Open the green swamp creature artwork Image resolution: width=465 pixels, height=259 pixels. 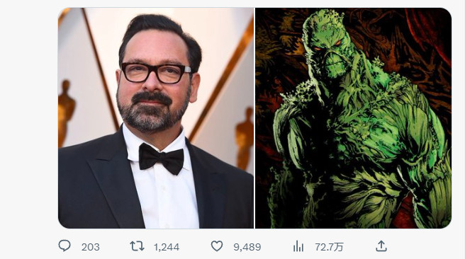353,118
